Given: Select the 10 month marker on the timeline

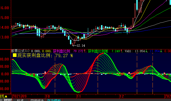Looking at the screenshot, I should tap(48, 96).
